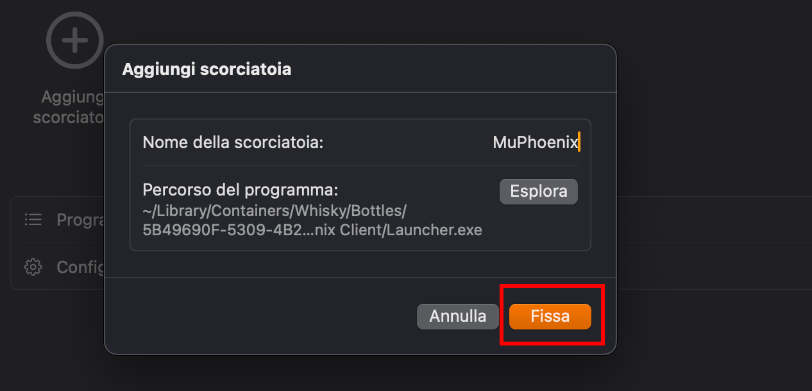Click the dimmed background right of the dialog
812x391 pixels.
712,192
